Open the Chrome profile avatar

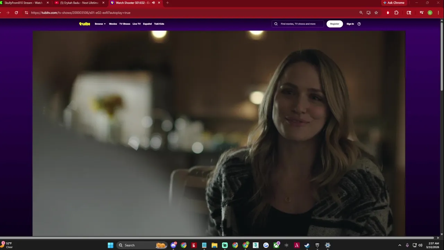430,13
